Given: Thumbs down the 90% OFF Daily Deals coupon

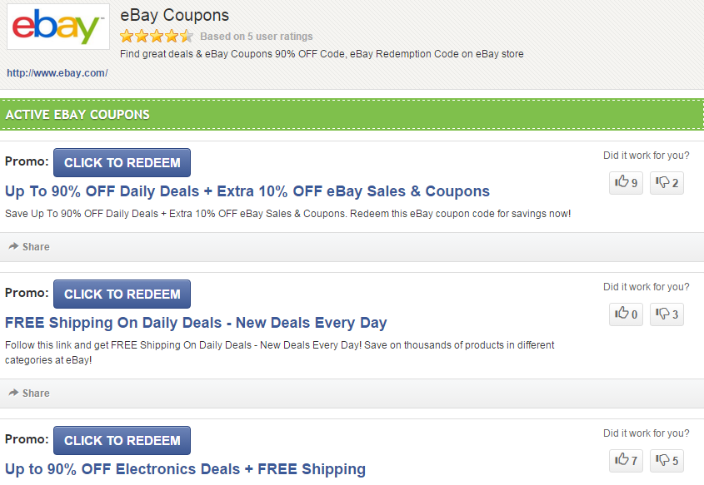Looking at the screenshot, I should (x=667, y=183).
